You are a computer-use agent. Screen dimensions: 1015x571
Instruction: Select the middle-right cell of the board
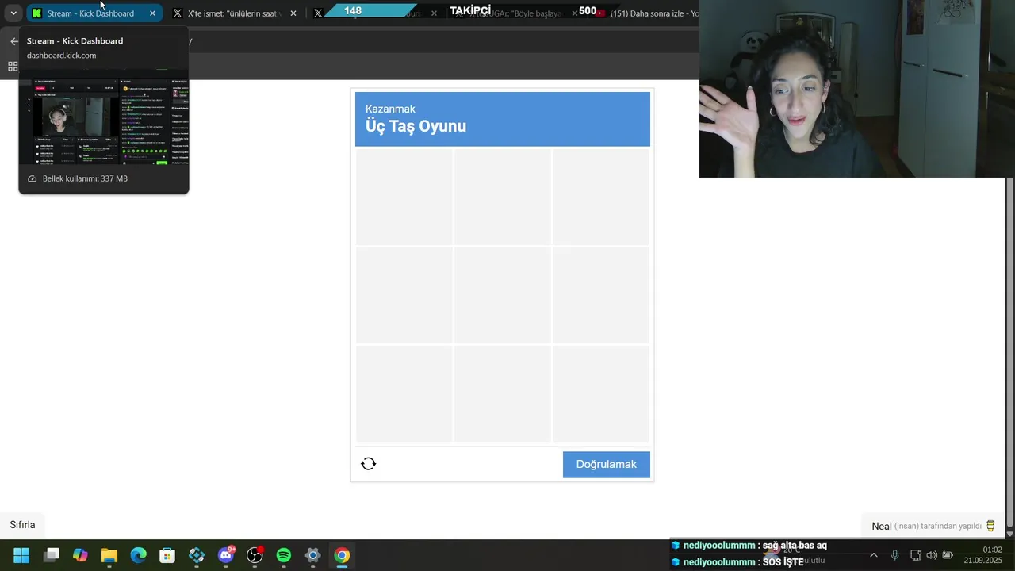601,295
